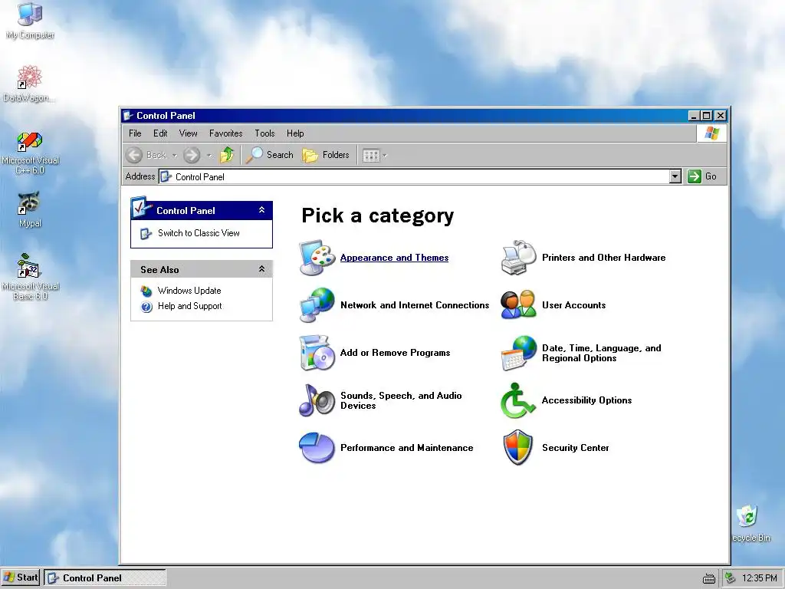This screenshot has width=785, height=589.
Task: Select Microsoft Visual Basic 6.0 desktop icon
Action: [30, 277]
